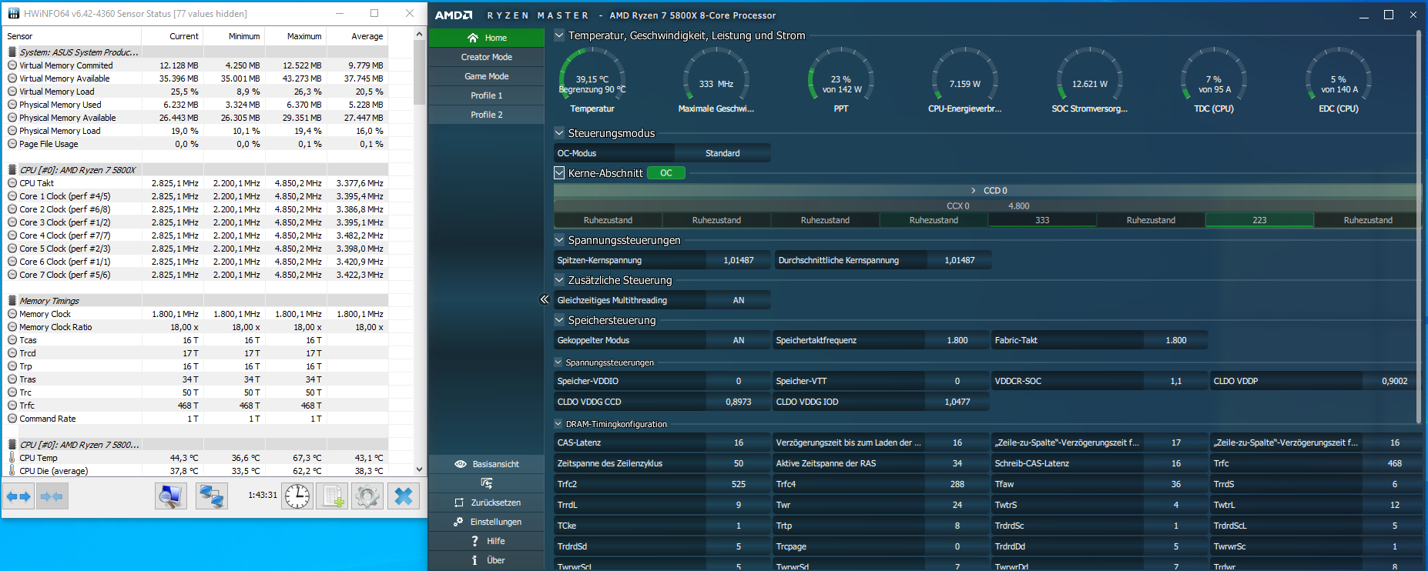Click HWiNFO logging sheet-with-plus icon
Viewport: 1428px width, 571px height.
click(x=334, y=496)
